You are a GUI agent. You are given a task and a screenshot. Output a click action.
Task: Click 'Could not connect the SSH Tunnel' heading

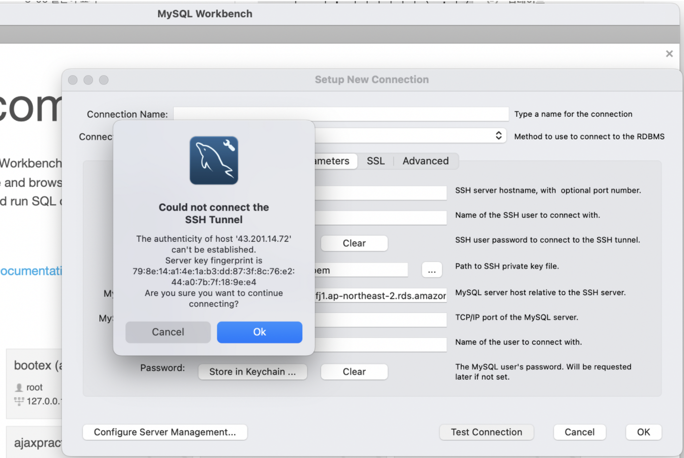[214, 214]
